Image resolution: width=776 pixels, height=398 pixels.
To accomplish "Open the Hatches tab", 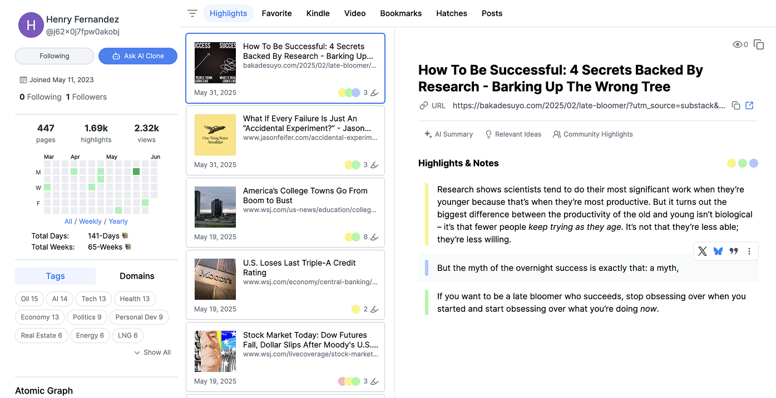I will [x=452, y=13].
